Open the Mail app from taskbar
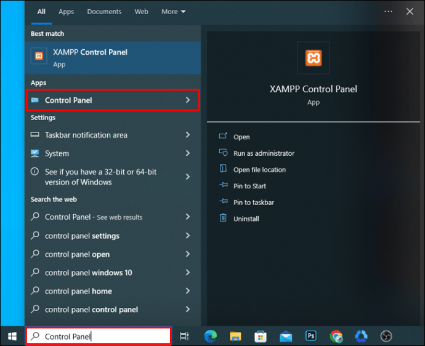Viewport: 425px width, 346px height. (286, 337)
